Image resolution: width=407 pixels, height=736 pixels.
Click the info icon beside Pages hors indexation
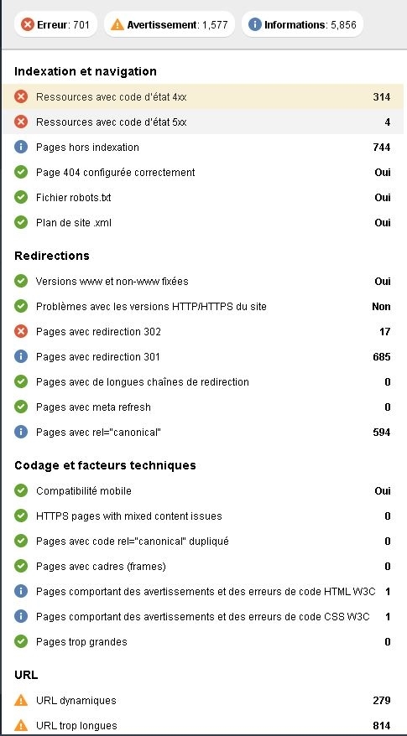[21, 148]
